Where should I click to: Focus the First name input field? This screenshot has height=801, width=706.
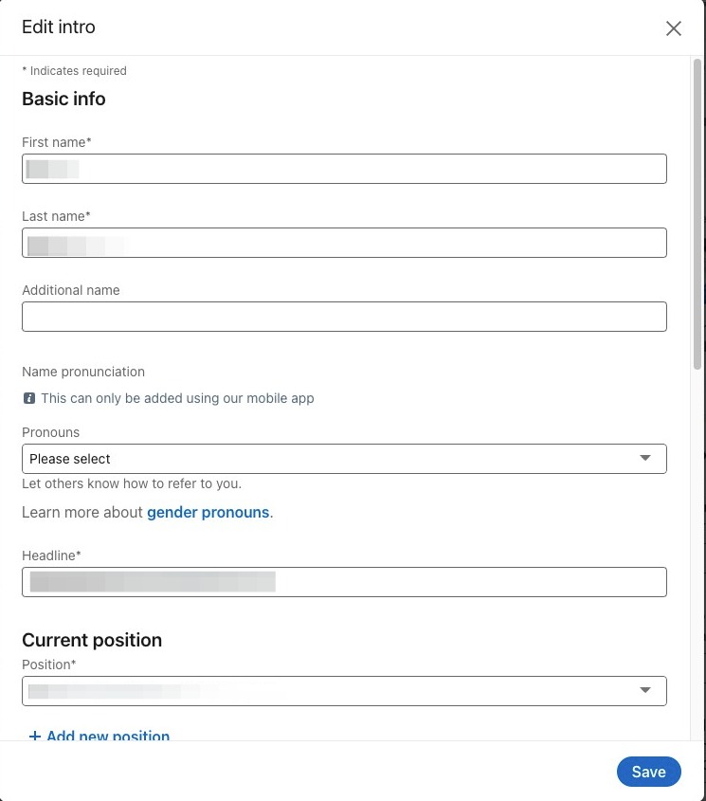tap(344, 170)
